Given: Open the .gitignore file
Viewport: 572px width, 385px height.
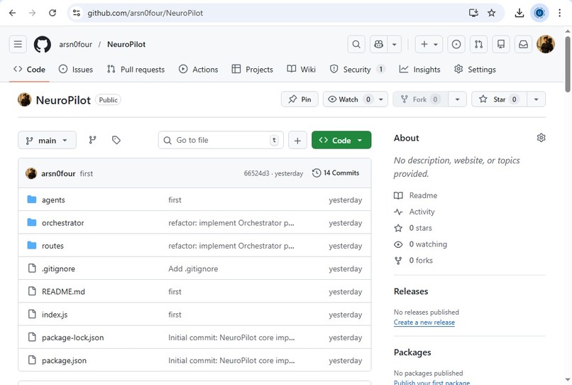Looking at the screenshot, I should (x=58, y=269).
